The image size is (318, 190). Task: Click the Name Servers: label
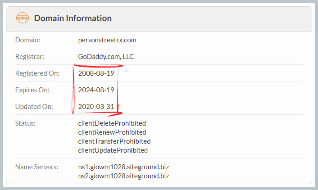(x=36, y=167)
